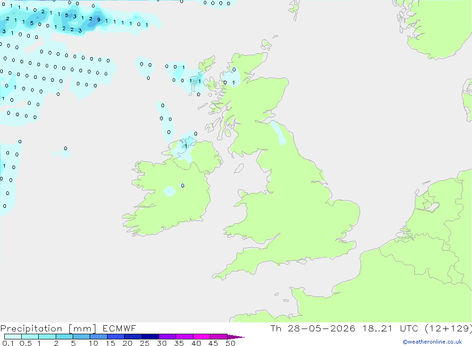
Task: Click the "[mm]" unit label
Action: pyautogui.click(x=83, y=328)
